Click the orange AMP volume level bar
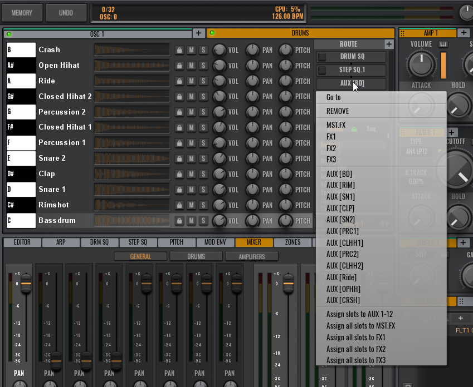This screenshot has height=387, width=473. pos(443,65)
